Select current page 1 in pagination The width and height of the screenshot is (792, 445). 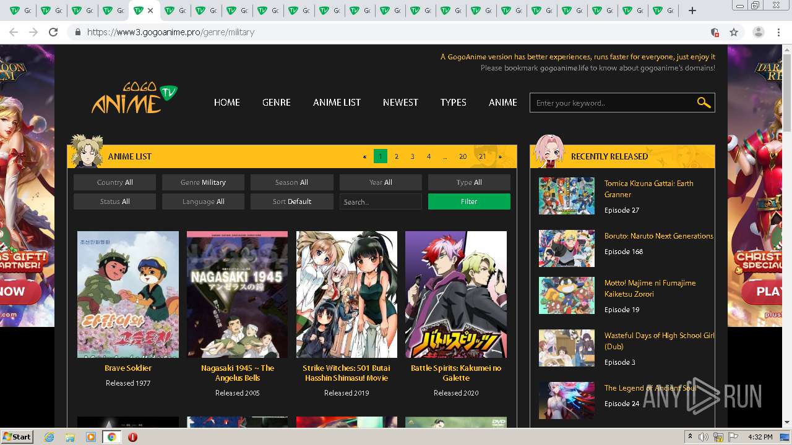coord(381,156)
